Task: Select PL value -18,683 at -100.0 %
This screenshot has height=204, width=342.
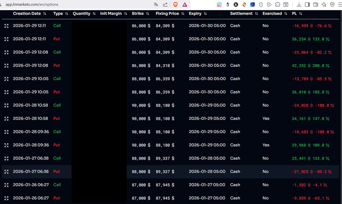Action: tap(313, 132)
